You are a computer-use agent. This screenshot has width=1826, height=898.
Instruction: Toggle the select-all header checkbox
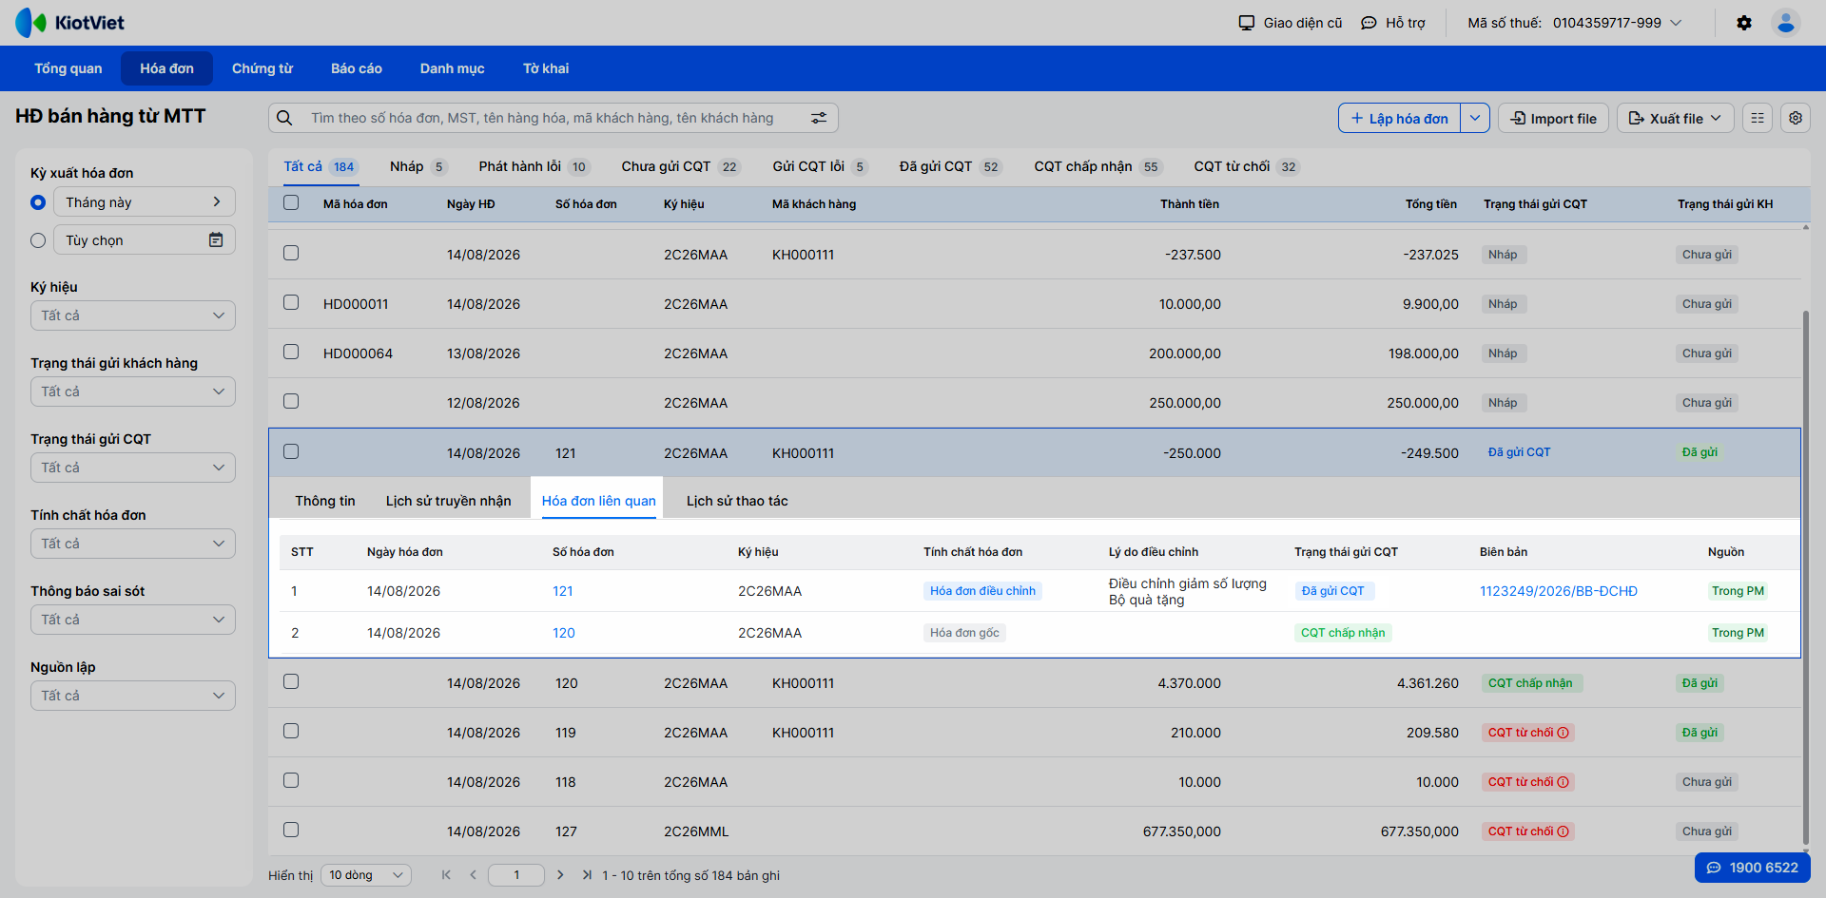tap(291, 202)
